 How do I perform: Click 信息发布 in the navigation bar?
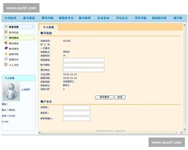(x=103, y=18)
